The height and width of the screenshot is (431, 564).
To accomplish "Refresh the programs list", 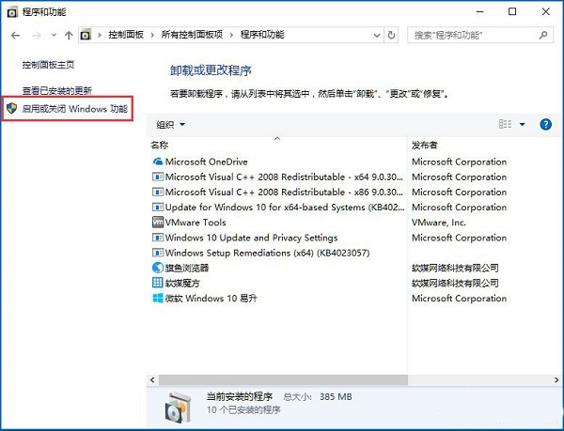I will point(391,35).
